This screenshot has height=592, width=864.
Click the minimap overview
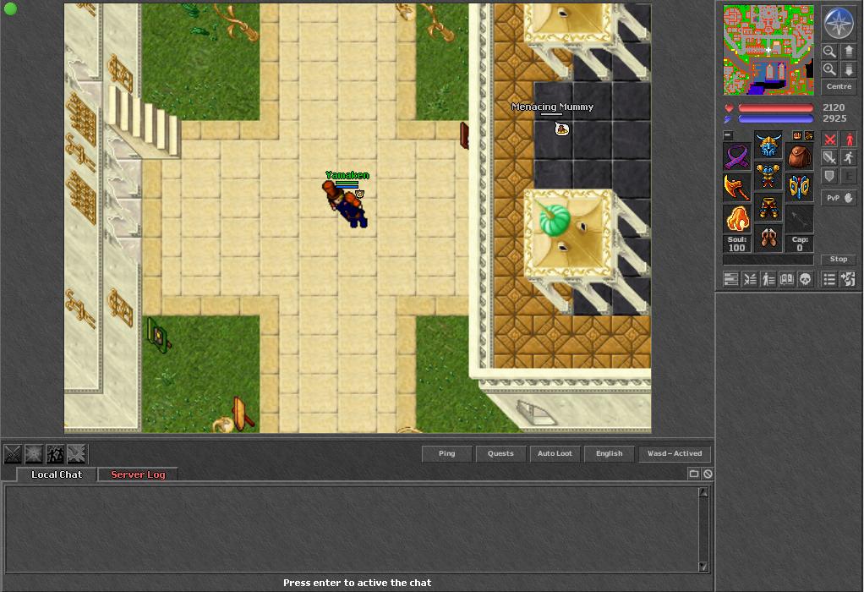pyautogui.click(x=768, y=50)
